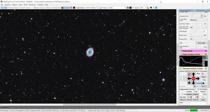Open Frame Rate Limit dropdown showing Maximum
The width and height of the screenshot is (210, 112).
[x=198, y=20]
